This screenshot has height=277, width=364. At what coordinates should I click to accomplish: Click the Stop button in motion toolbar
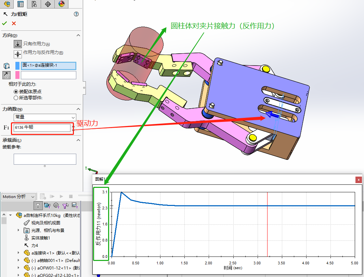tap(71, 196)
